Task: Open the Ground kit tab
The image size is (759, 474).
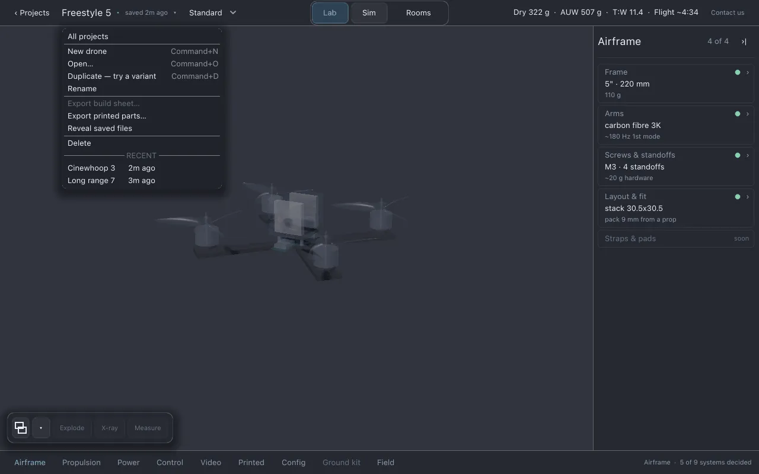Action: 342,463
